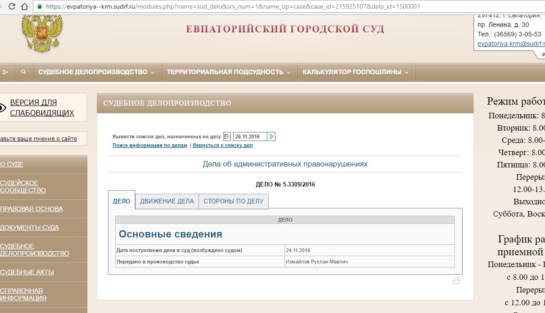Click the Передано в производство судье label

pyautogui.click(x=158, y=262)
